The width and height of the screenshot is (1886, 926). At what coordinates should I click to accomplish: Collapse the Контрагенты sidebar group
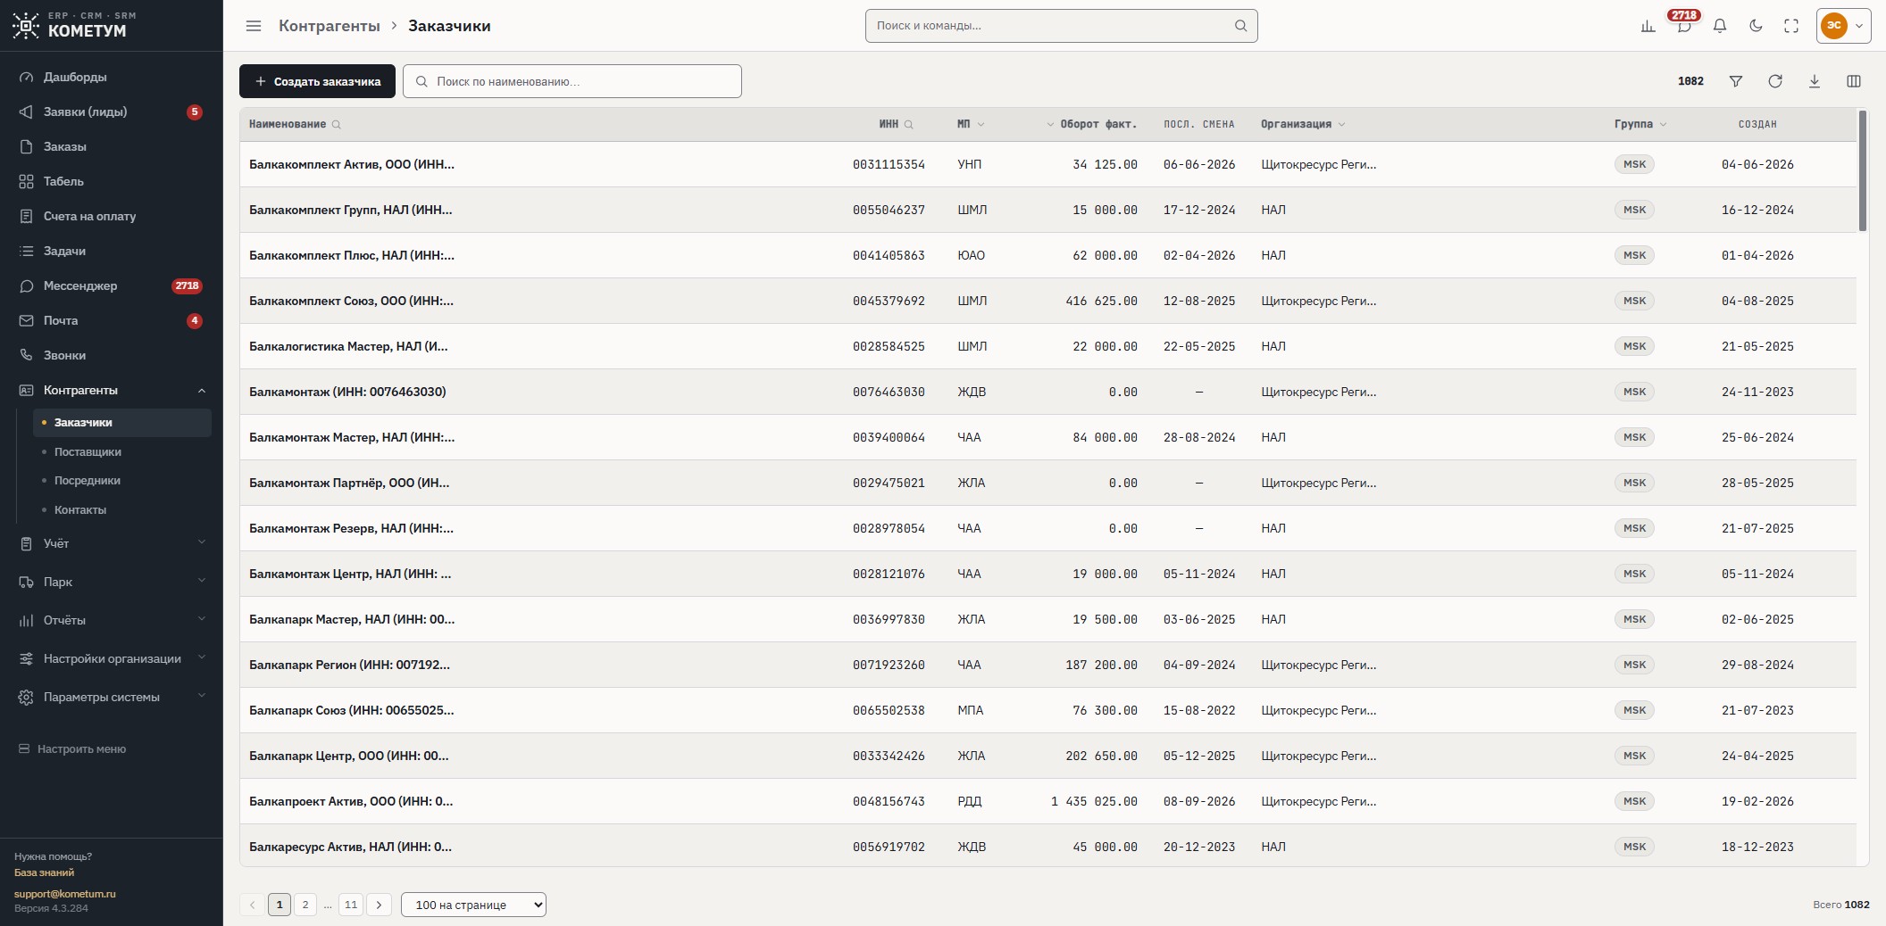pos(112,390)
